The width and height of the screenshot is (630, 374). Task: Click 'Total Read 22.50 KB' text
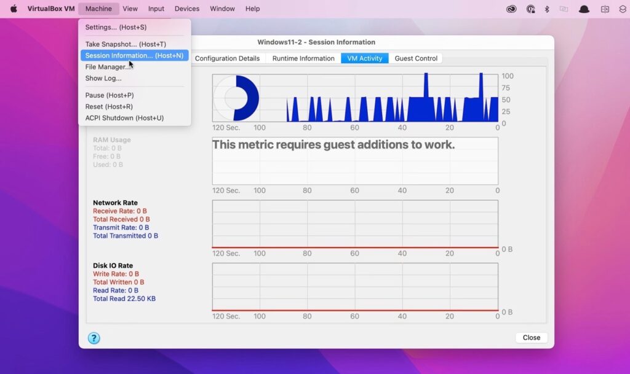click(x=124, y=298)
